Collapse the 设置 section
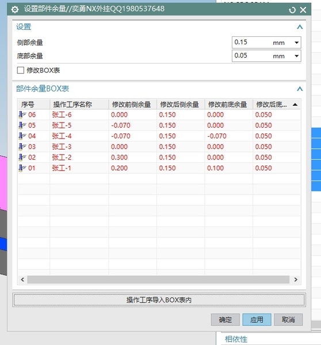Image resolution: width=321 pixels, height=345 pixels. (300, 27)
